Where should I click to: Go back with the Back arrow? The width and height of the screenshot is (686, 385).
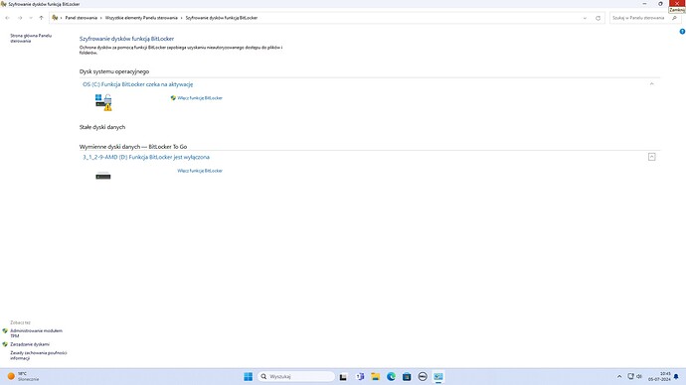7,18
